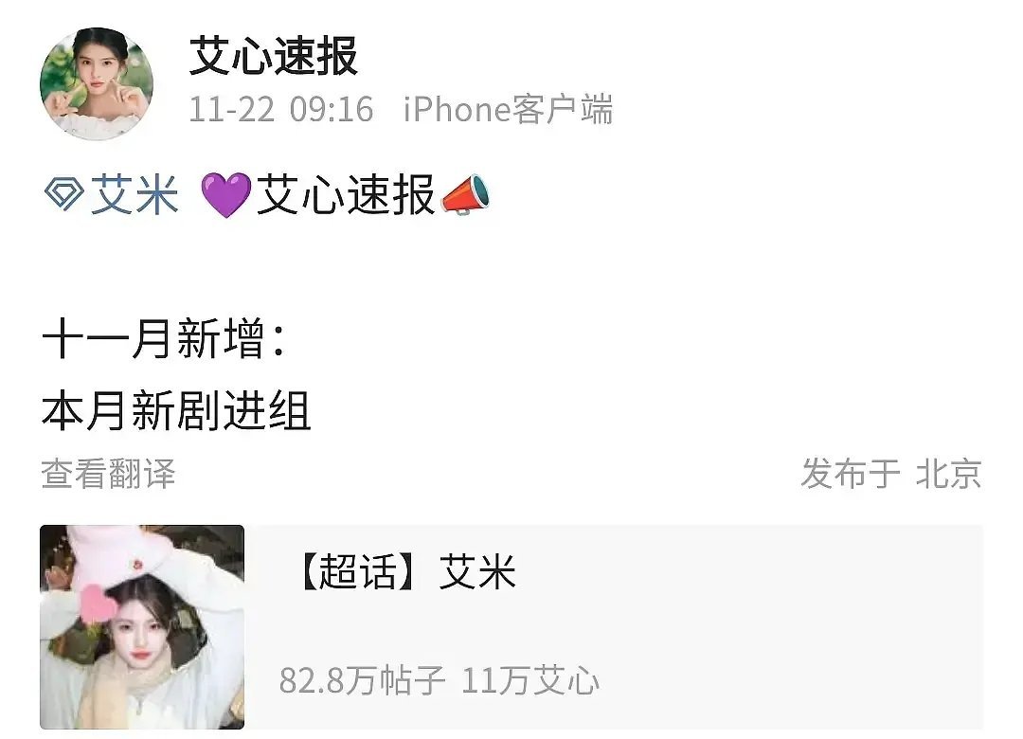
Task: Tap the 本月新剧进组 text line
Action: (176, 411)
